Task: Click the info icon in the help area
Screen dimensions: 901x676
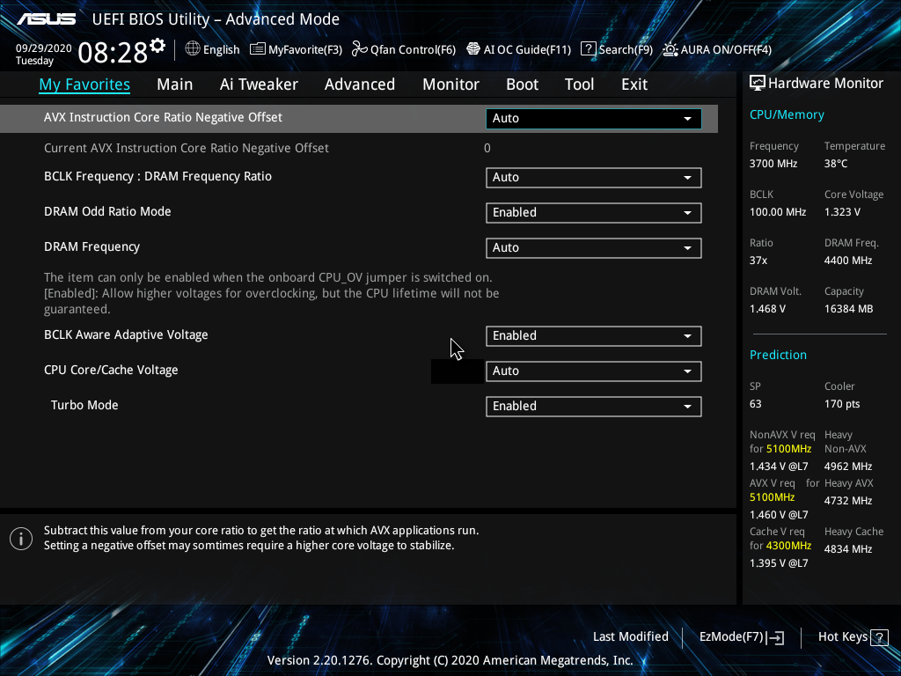Action: (21, 539)
